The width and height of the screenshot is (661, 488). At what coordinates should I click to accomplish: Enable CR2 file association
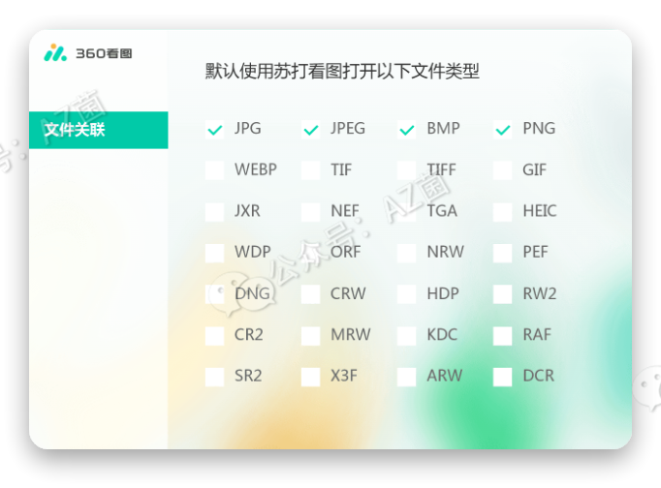(214, 335)
